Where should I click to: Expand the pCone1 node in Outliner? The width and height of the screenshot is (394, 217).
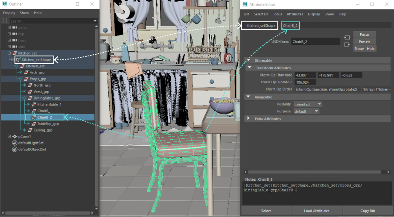point(9,137)
